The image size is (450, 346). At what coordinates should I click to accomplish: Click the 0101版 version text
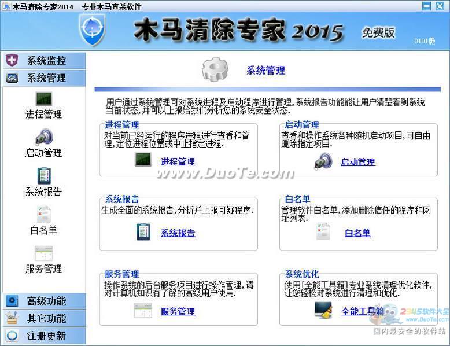425,41
